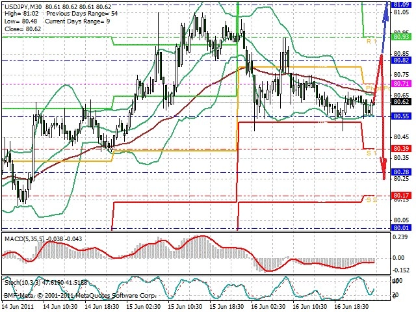Click the black 80.62 current price label
The height and width of the screenshot is (312, 416).
click(x=401, y=102)
